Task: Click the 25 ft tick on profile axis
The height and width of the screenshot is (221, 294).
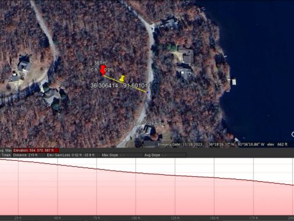Action: tap(18, 218)
